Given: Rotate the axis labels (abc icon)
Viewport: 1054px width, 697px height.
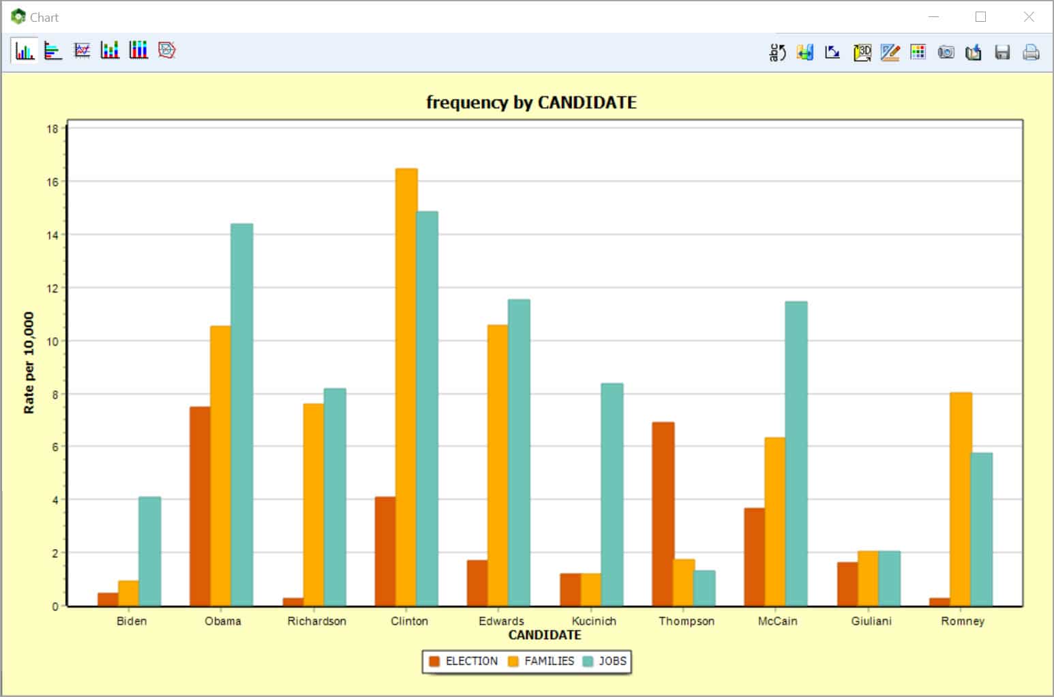Looking at the screenshot, I should click(x=777, y=53).
